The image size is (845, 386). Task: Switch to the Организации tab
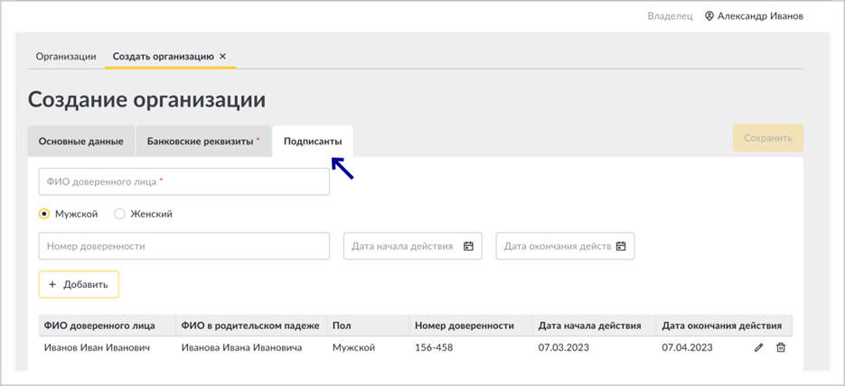[x=66, y=57]
